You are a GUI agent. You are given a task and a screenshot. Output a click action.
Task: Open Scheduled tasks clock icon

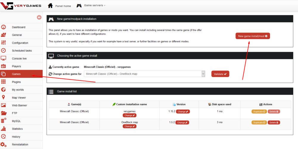pyautogui.click(x=4, y=51)
